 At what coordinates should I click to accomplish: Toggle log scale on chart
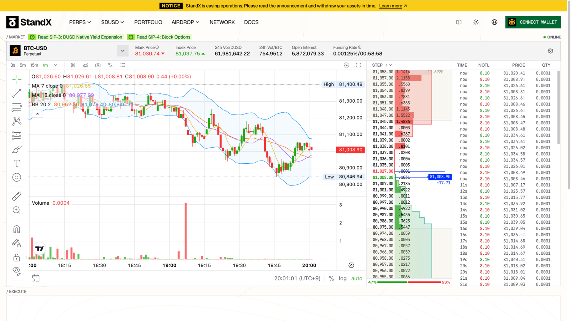point(343,279)
